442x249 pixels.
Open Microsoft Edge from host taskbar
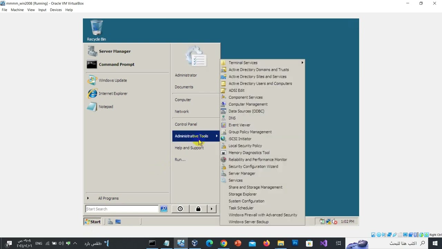pos(209,243)
